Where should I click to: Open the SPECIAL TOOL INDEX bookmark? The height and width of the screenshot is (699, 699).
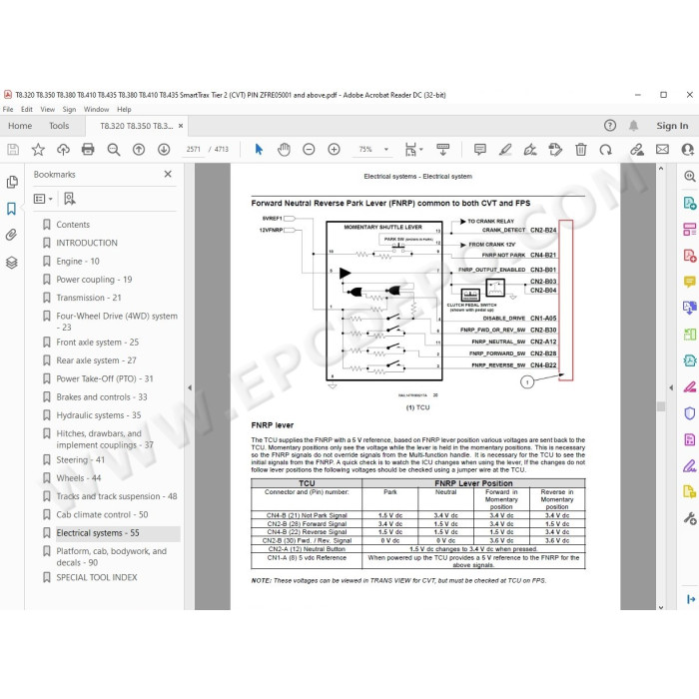click(97, 578)
